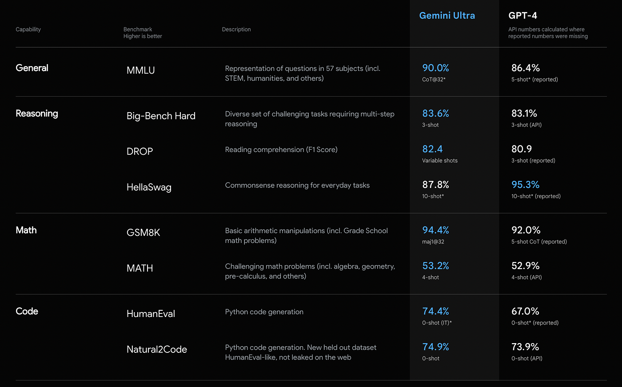
Task: Select the Gemini Ultra column header
Action: [x=447, y=16]
